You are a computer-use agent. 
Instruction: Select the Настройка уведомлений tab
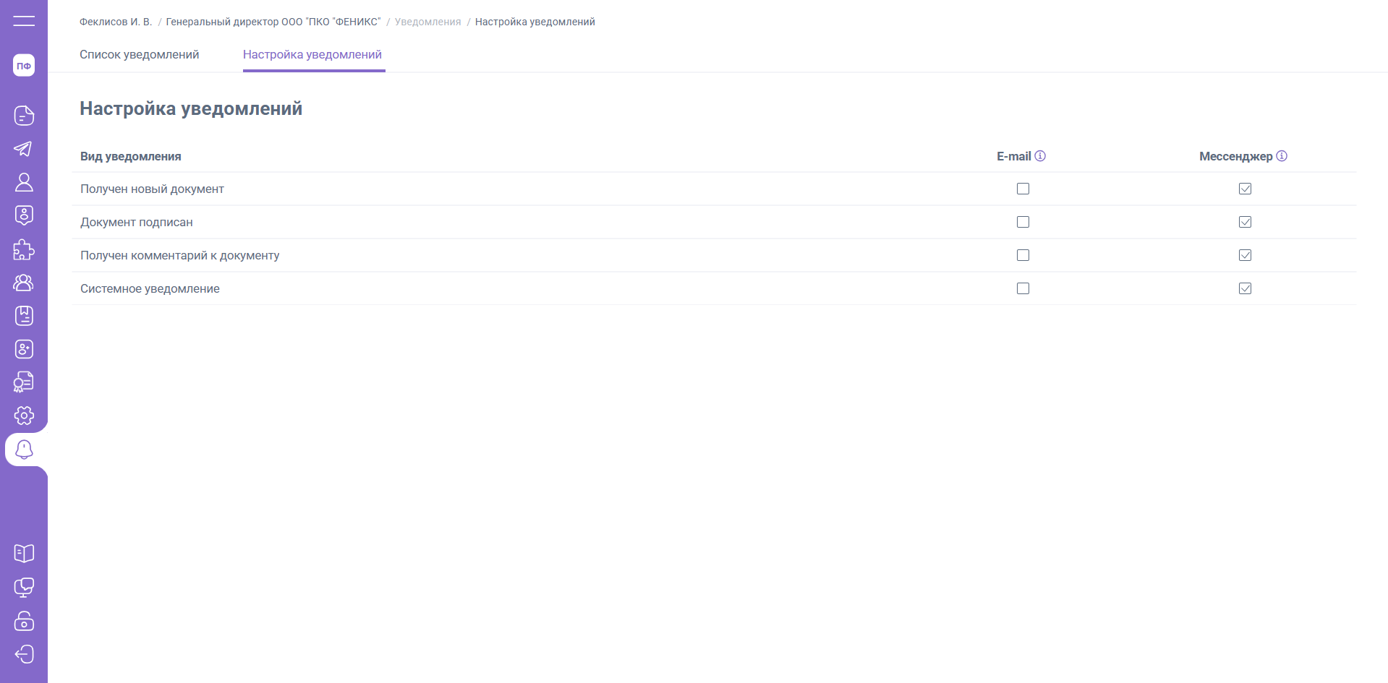pos(312,55)
